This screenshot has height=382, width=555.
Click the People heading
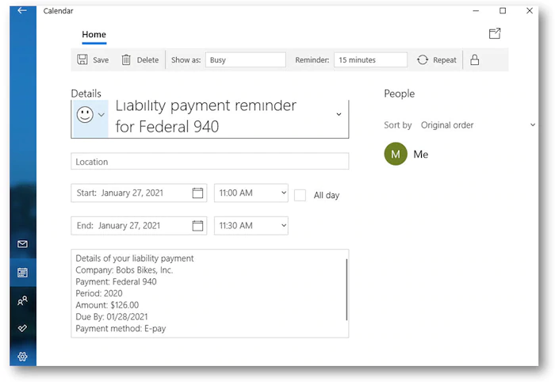pyautogui.click(x=400, y=94)
